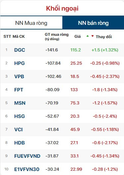The height and width of the screenshot is (175, 124).
Task: Open the DGC stock ticker link
Action: (20, 50)
